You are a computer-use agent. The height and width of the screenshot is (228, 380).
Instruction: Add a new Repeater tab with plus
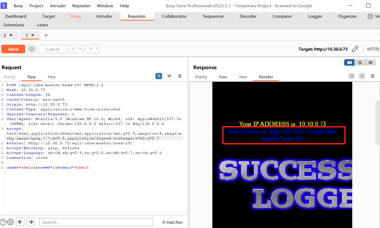[46, 35]
